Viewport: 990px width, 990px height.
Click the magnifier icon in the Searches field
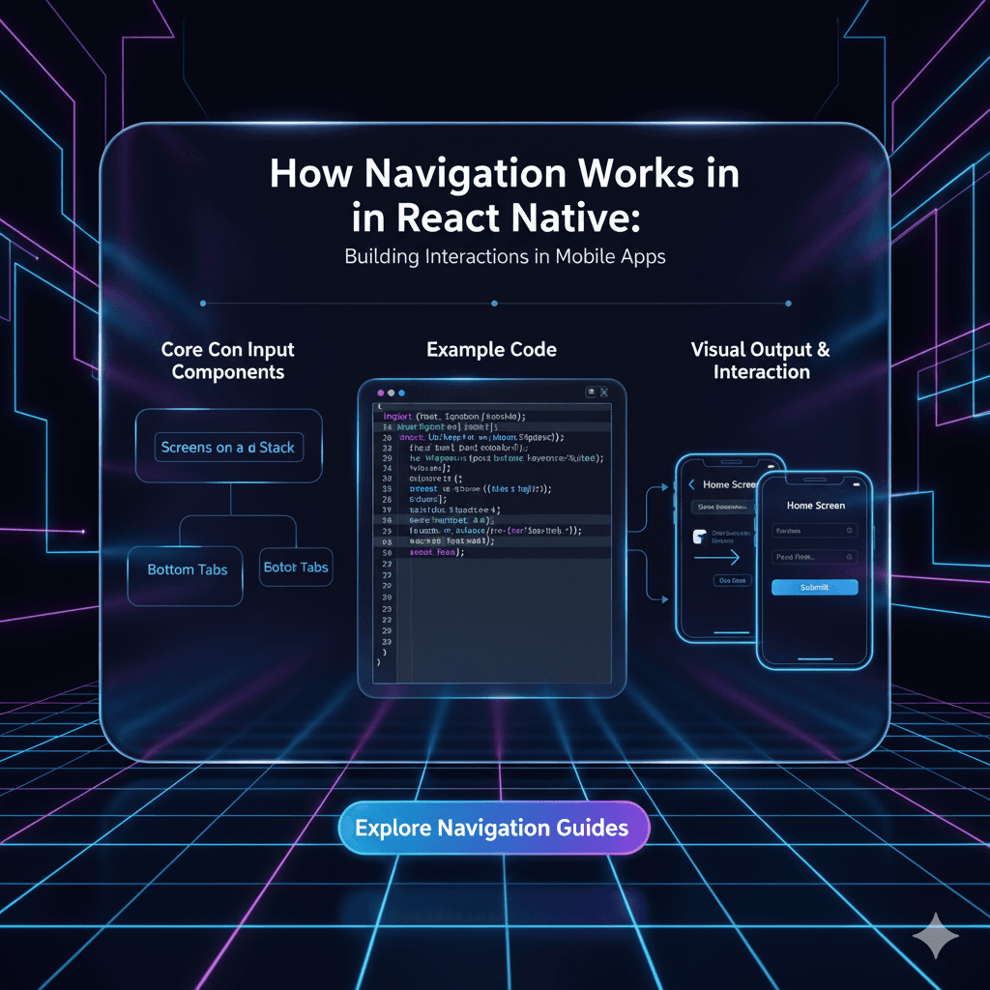click(x=848, y=531)
